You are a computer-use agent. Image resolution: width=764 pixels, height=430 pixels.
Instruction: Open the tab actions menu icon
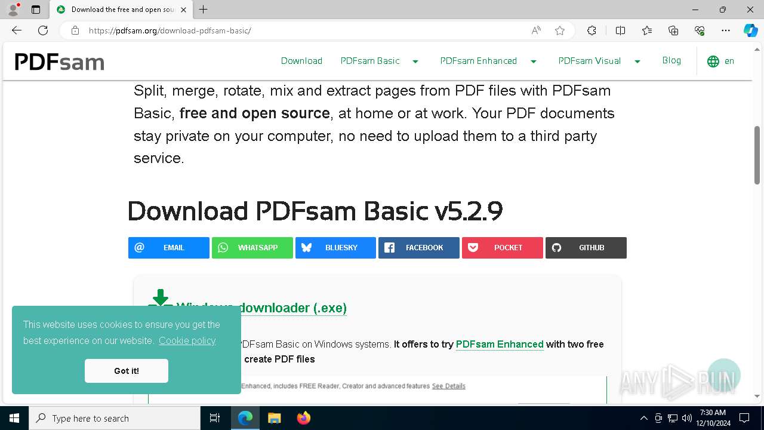(x=36, y=10)
